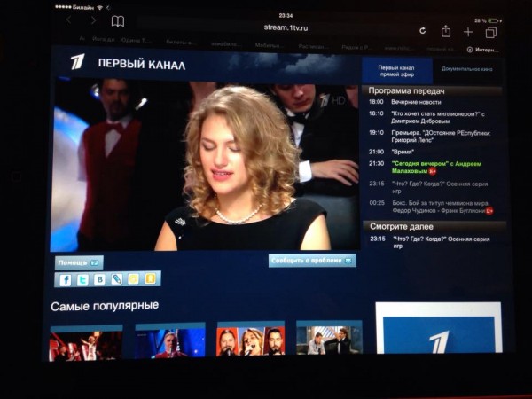Open the Safari bookmarks book icon
This screenshot has height=399, width=532.
pyautogui.click(x=118, y=21)
